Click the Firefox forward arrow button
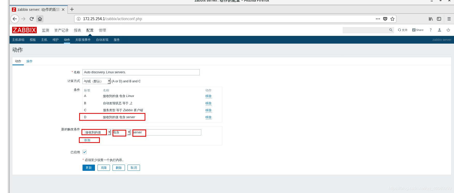The height and width of the screenshot is (193, 454). pos(23,19)
